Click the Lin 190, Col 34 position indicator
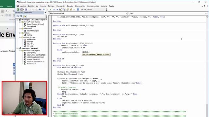The width and height of the screenshot is (209, 117). tap(86, 10)
